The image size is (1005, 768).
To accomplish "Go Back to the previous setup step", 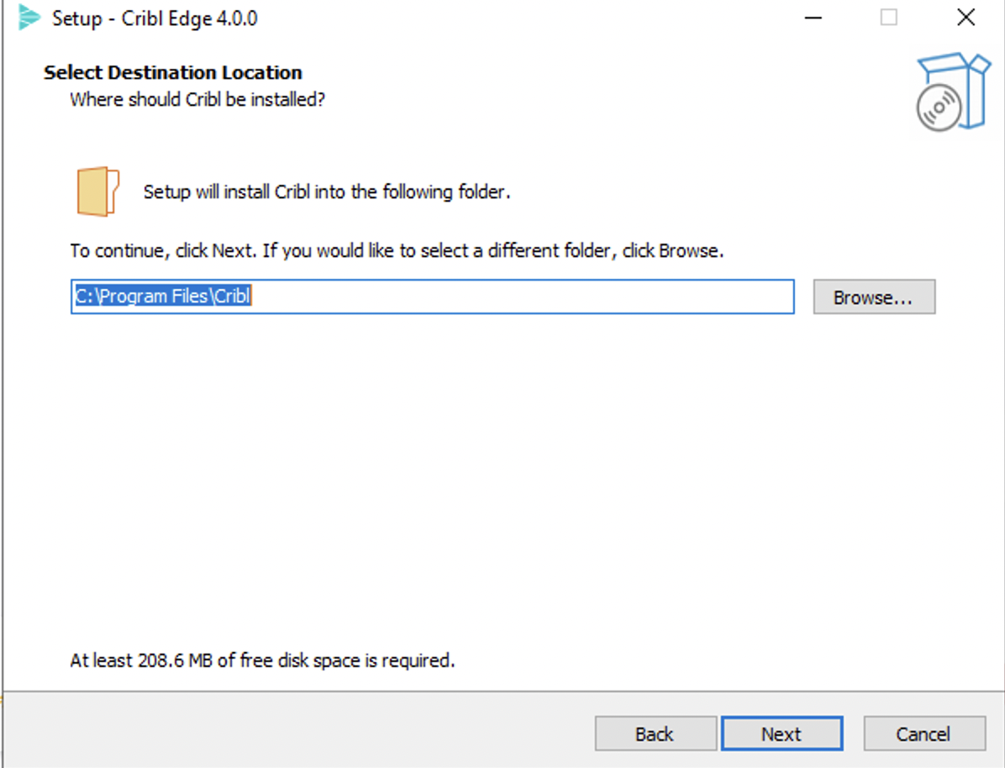I will tap(655, 734).
